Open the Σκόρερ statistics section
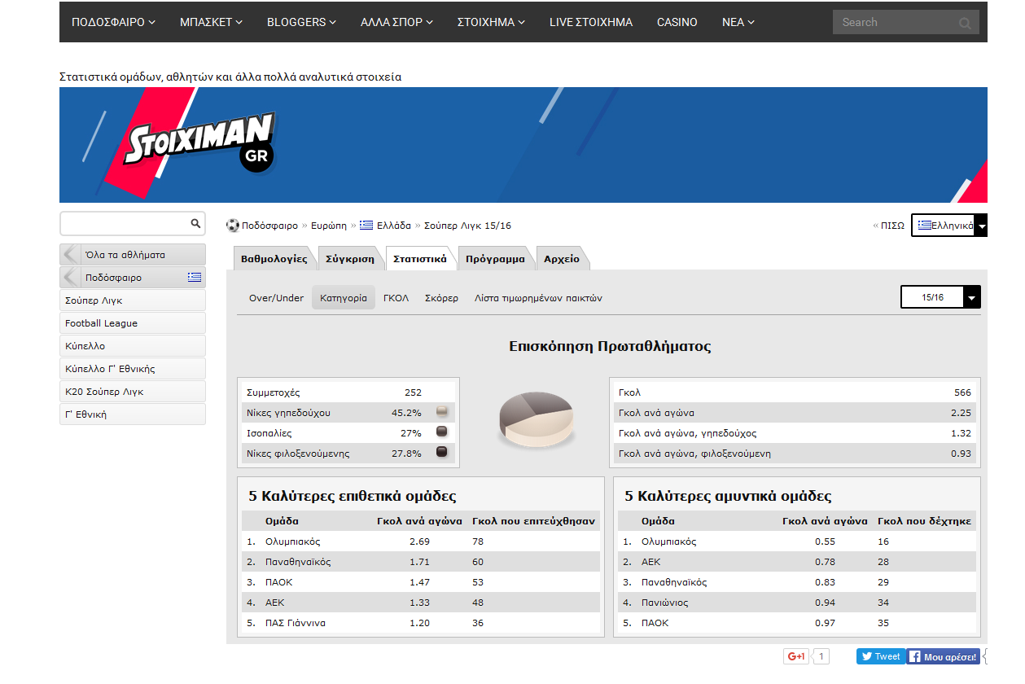 (x=441, y=297)
